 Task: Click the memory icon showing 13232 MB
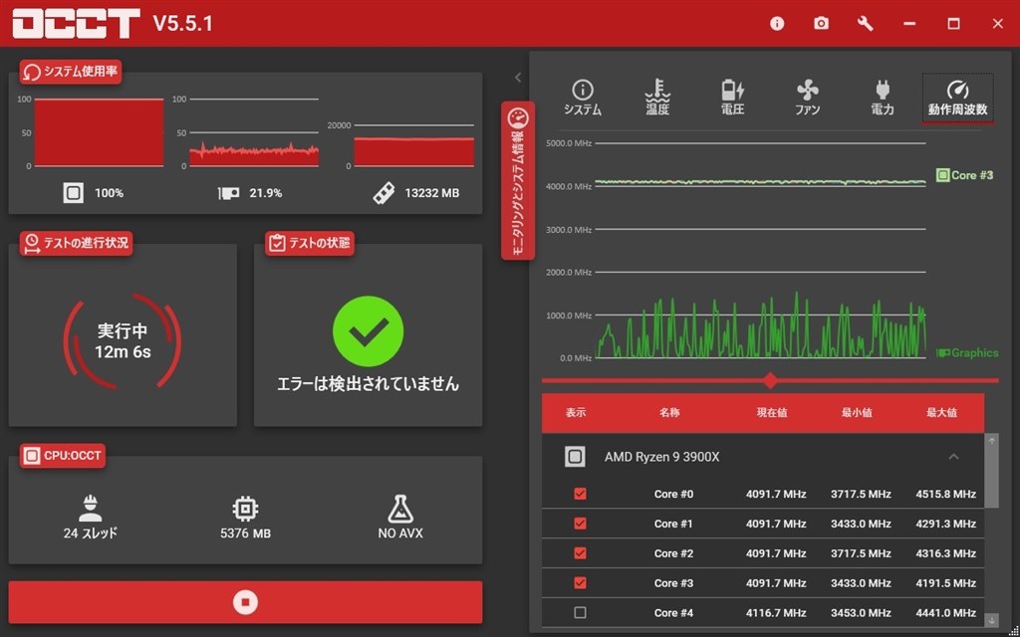[x=383, y=193]
